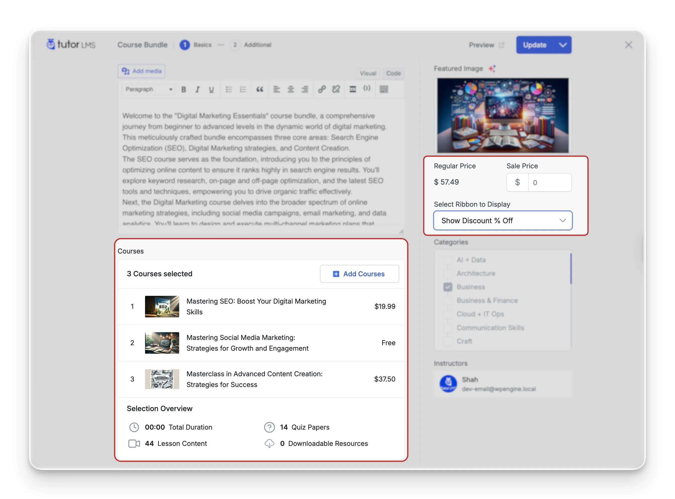Click the AI sparkle icon beside Featured Image

coord(492,69)
